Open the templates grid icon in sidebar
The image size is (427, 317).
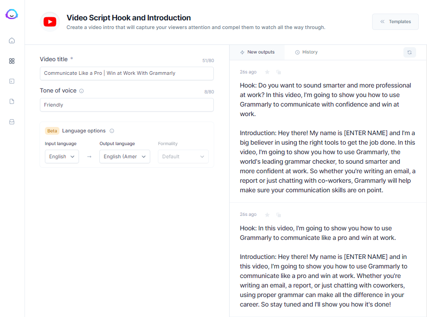tap(12, 61)
